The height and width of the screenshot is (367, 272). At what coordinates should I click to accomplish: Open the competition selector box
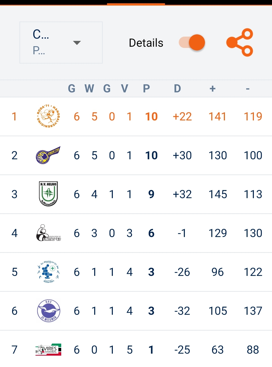pyautogui.click(x=61, y=42)
